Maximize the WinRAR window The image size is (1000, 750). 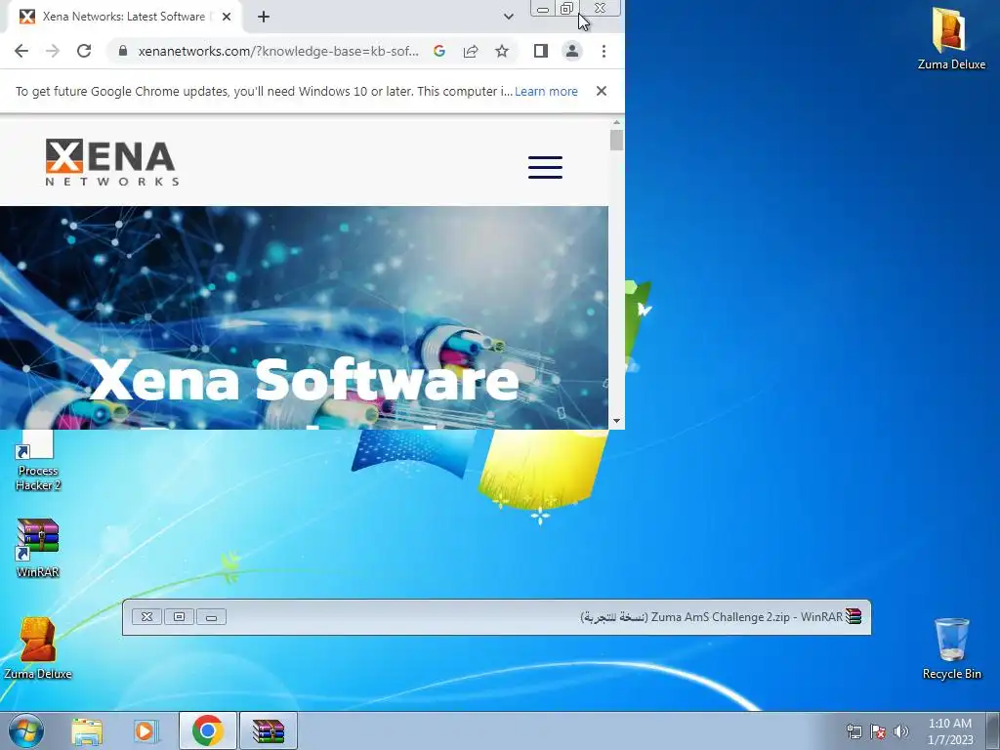click(180, 617)
